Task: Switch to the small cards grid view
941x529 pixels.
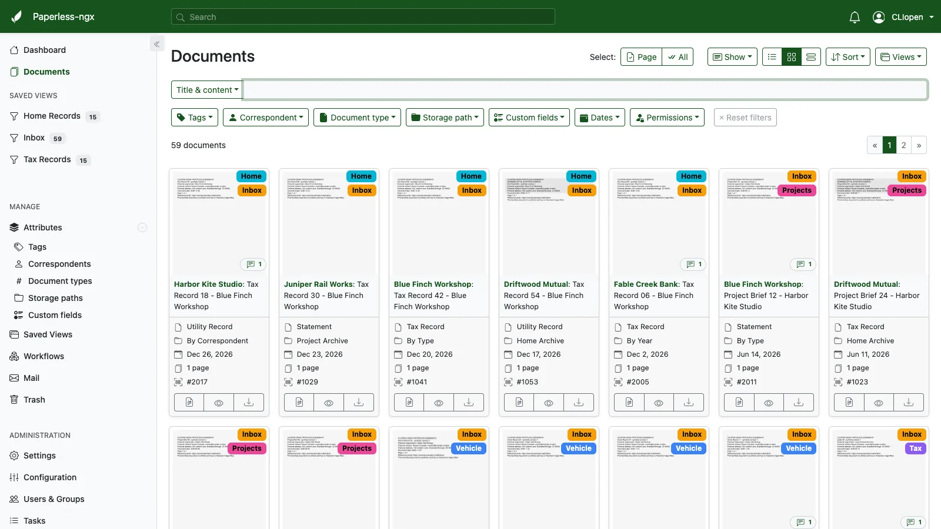Action: click(792, 57)
